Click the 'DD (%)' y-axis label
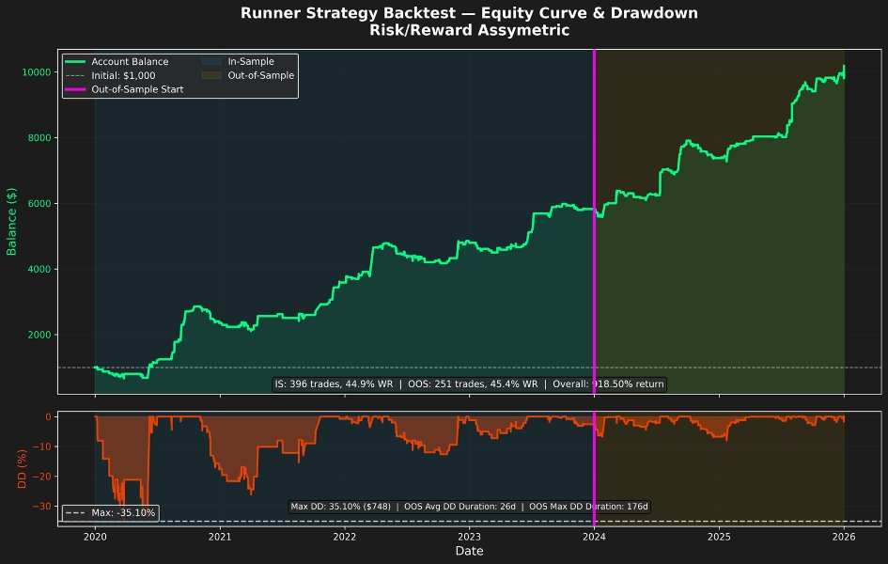Screen dimensions: 888x564 click(x=23, y=469)
